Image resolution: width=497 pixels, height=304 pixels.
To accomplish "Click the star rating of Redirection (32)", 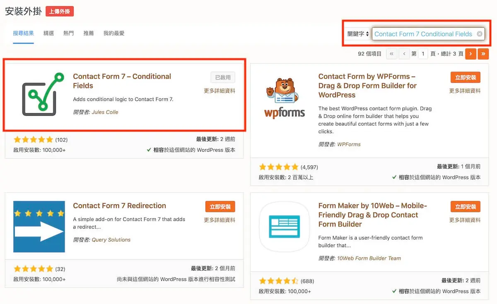I will [34, 268].
